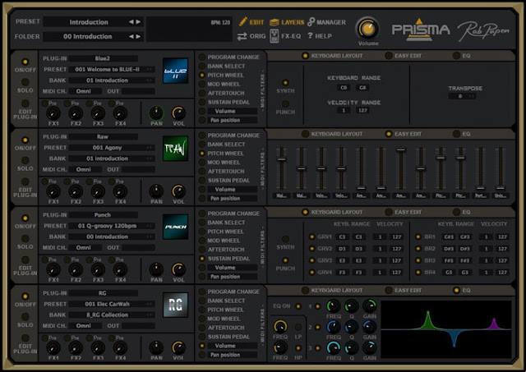Click next preset arrow in header
The height and width of the screenshot is (372, 526).
[x=138, y=22]
